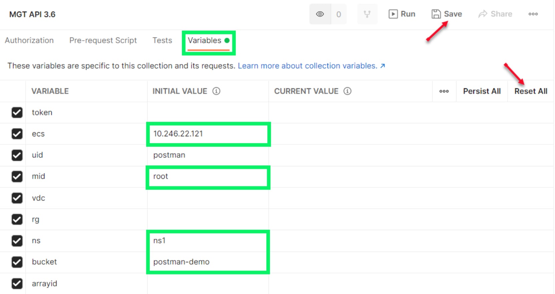
Task: Click the watch count showing 0
Action: coord(339,14)
